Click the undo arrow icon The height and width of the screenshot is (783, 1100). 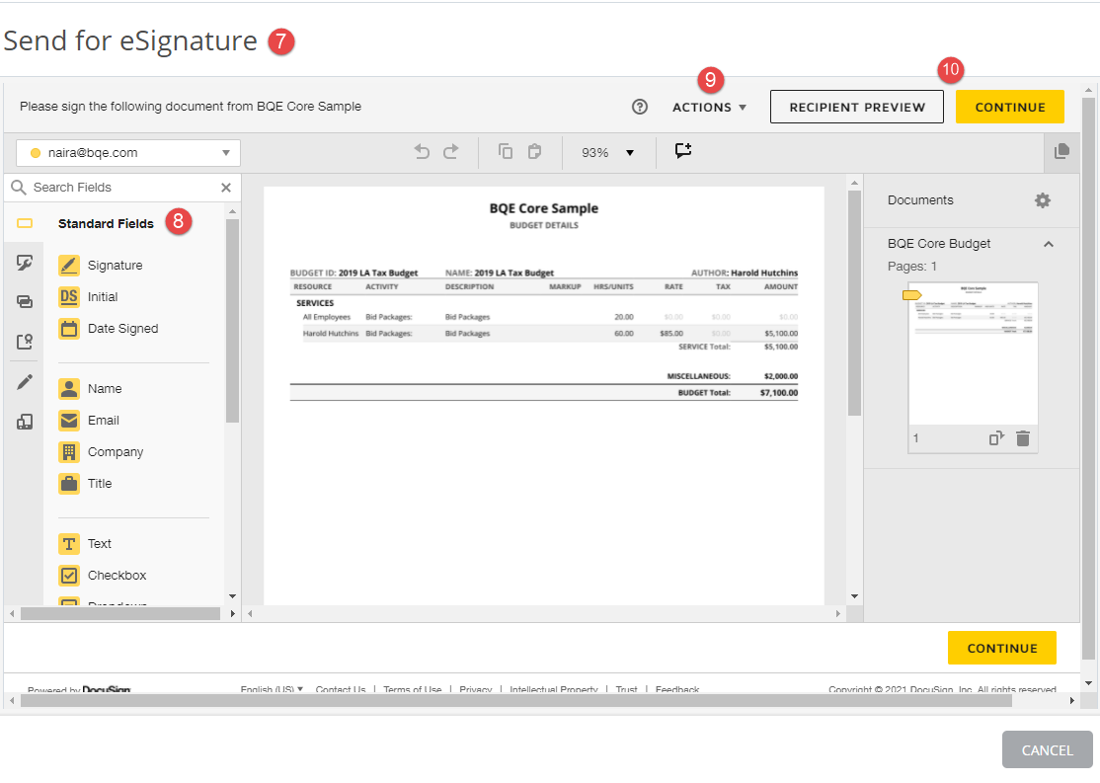click(421, 151)
